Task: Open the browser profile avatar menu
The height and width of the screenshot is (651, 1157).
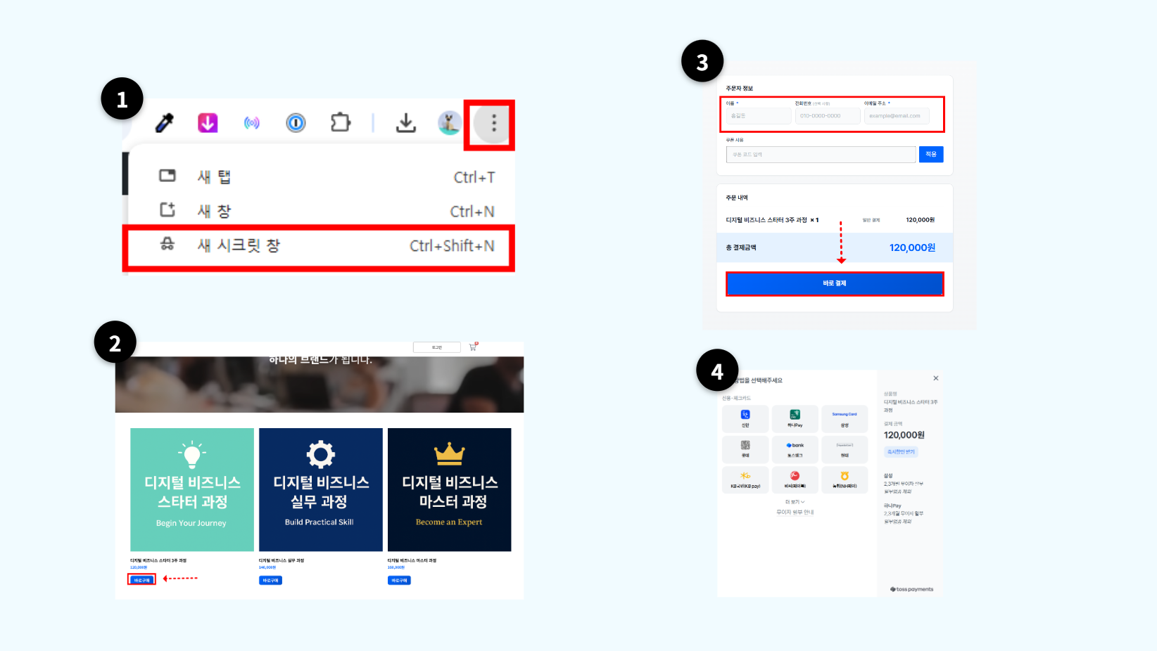Action: [x=450, y=122]
